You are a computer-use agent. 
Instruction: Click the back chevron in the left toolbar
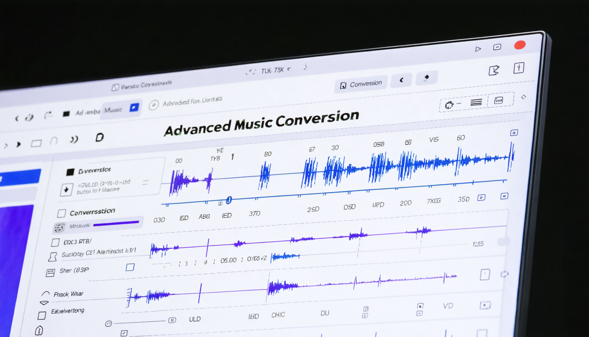point(17,118)
